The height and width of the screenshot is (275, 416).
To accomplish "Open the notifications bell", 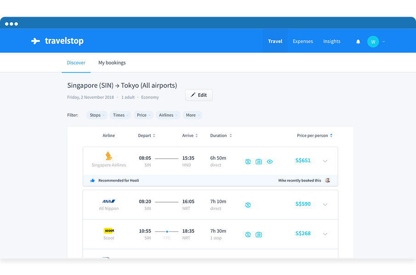I will (358, 42).
